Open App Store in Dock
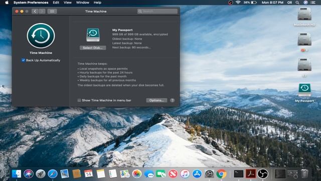Image resolution: width=321 pixels, height=181 pixels. click(197, 174)
